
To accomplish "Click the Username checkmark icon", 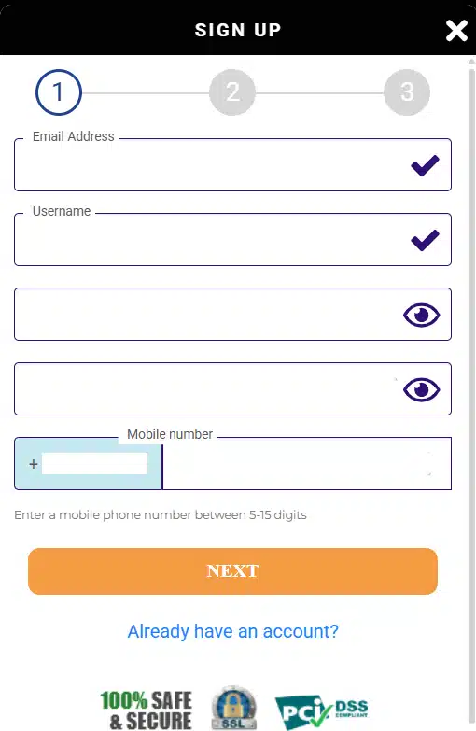I will click(425, 240).
